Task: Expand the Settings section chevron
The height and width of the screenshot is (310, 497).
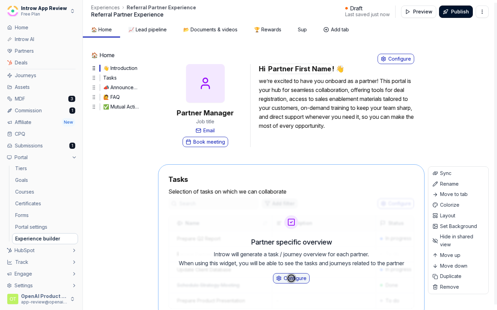Action: (74, 286)
